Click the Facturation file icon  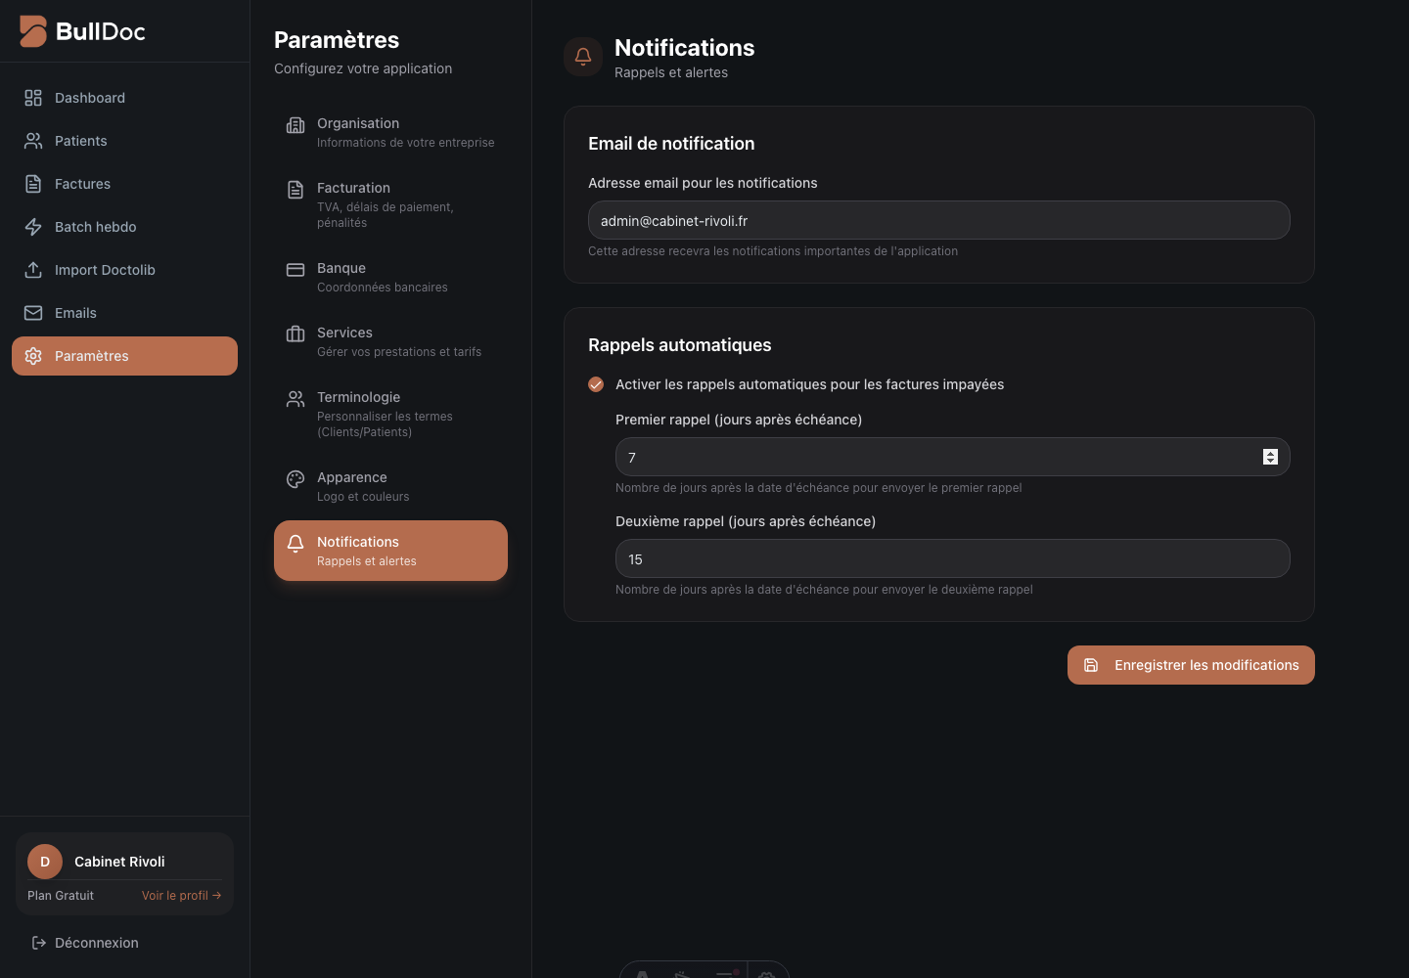click(x=295, y=190)
